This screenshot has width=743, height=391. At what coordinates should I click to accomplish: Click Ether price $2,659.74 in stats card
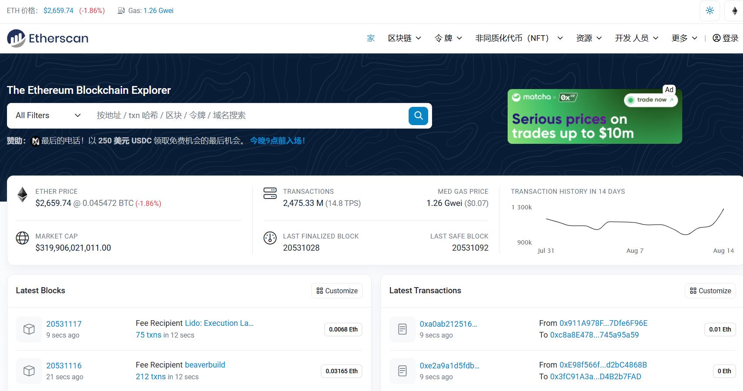[x=53, y=203]
